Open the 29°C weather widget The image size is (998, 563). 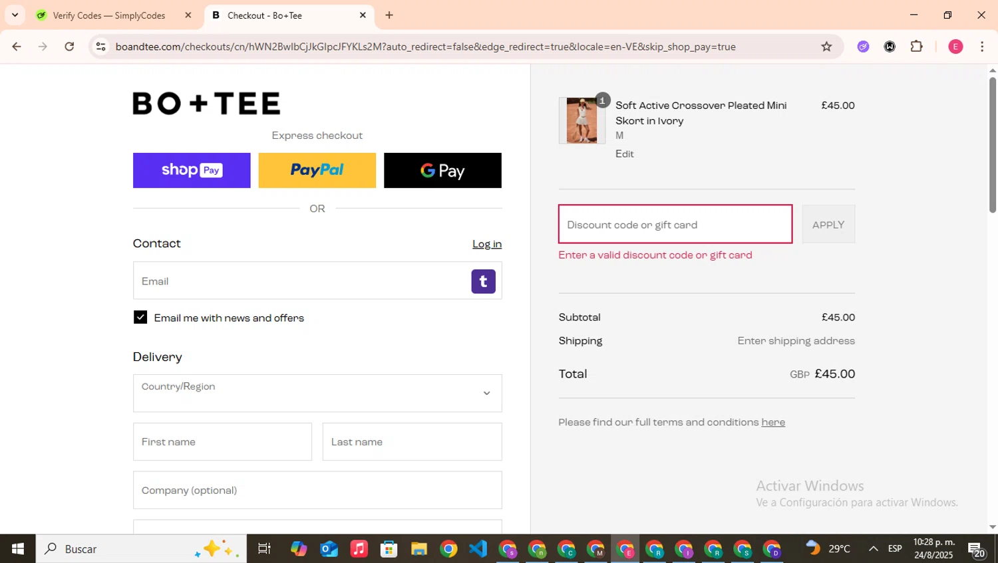click(x=828, y=548)
